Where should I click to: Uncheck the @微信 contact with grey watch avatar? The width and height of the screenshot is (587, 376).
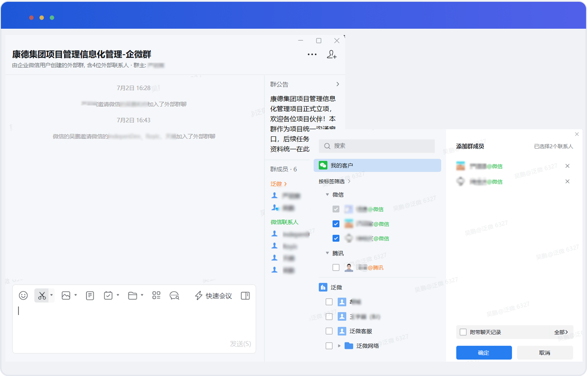point(336,238)
